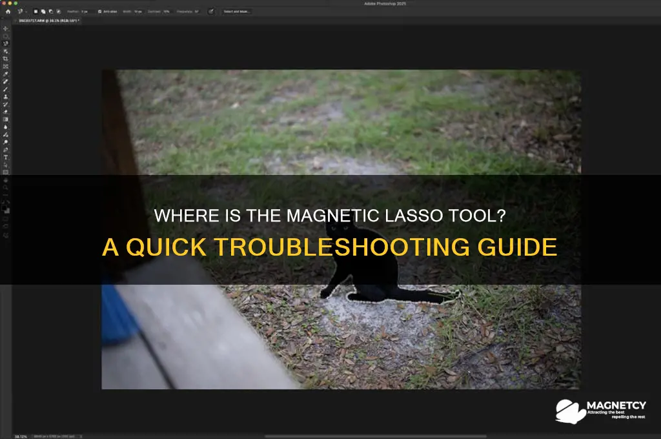Select the Marquee tool
Viewport: 661px width, 439px height.
5,36
